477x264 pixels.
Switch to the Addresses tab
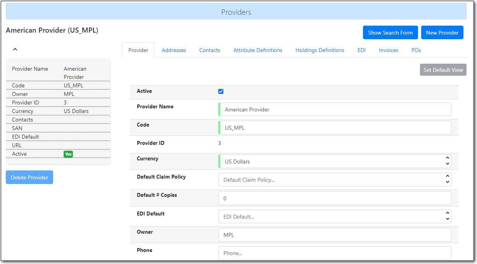coord(174,50)
